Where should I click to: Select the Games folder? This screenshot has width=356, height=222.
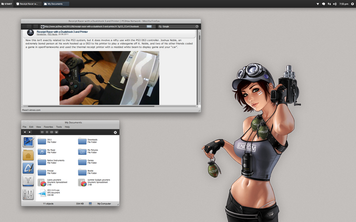coord(87,162)
